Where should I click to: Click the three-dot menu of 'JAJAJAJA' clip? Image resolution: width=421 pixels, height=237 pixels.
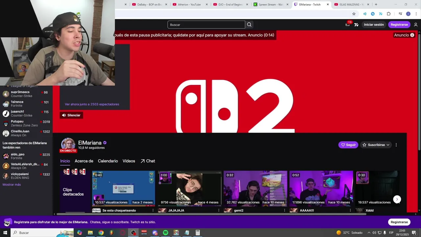point(219,210)
